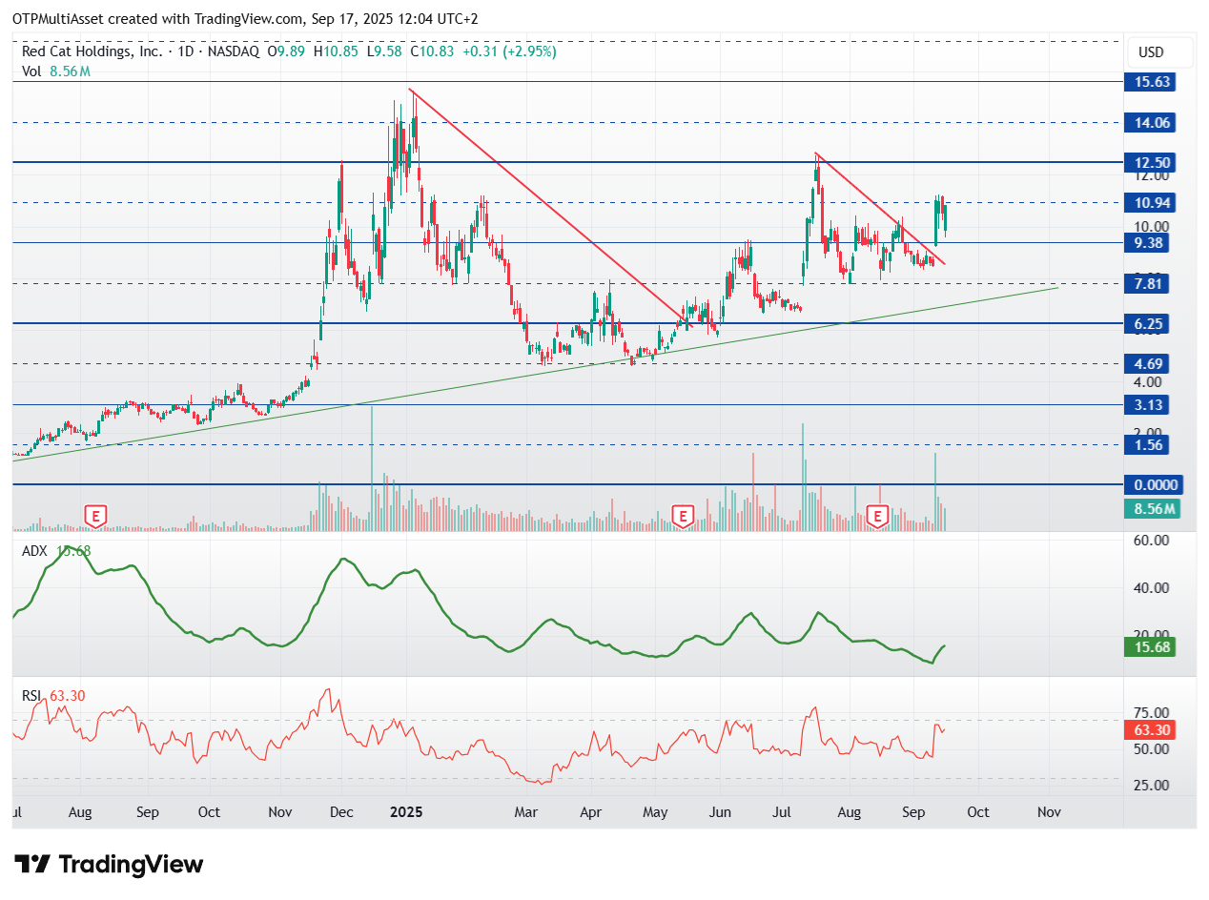
Task: Click the green 15.68 ADX value tag
Action: coord(1152,647)
